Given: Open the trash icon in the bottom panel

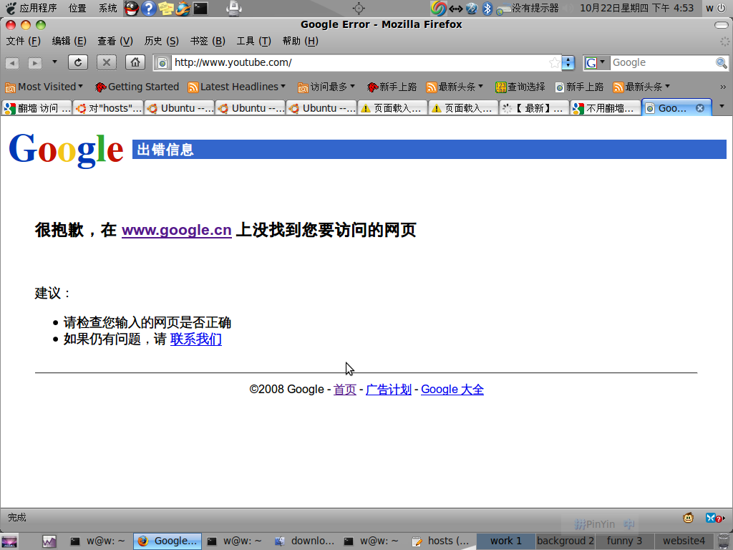Looking at the screenshot, I should [x=724, y=541].
